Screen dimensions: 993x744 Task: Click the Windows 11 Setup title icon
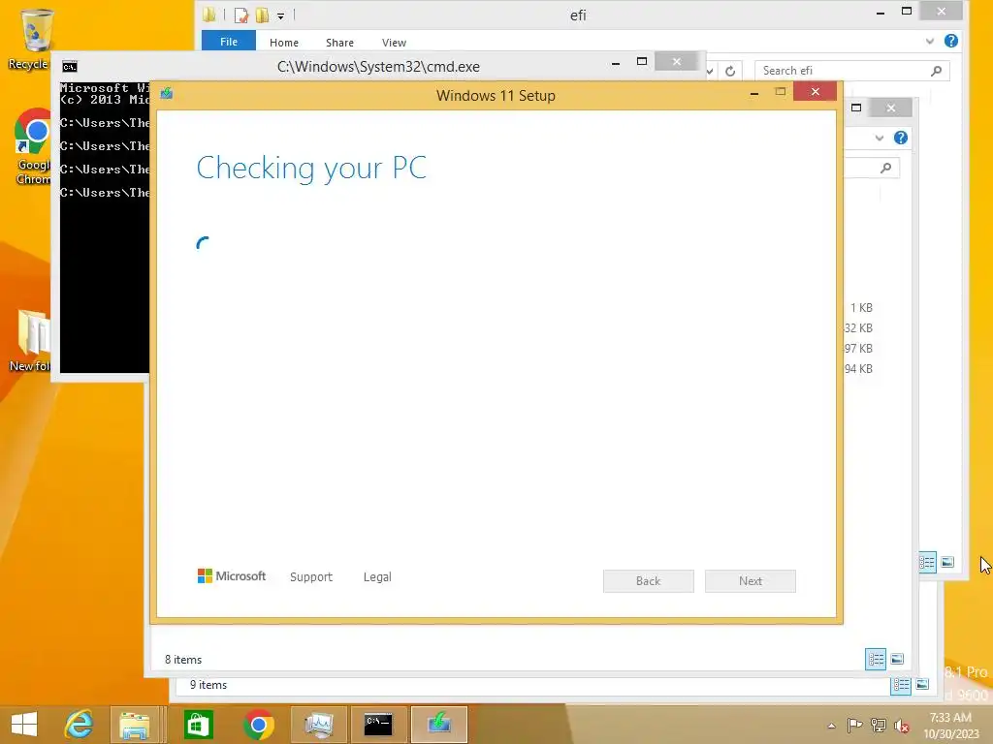[167, 94]
